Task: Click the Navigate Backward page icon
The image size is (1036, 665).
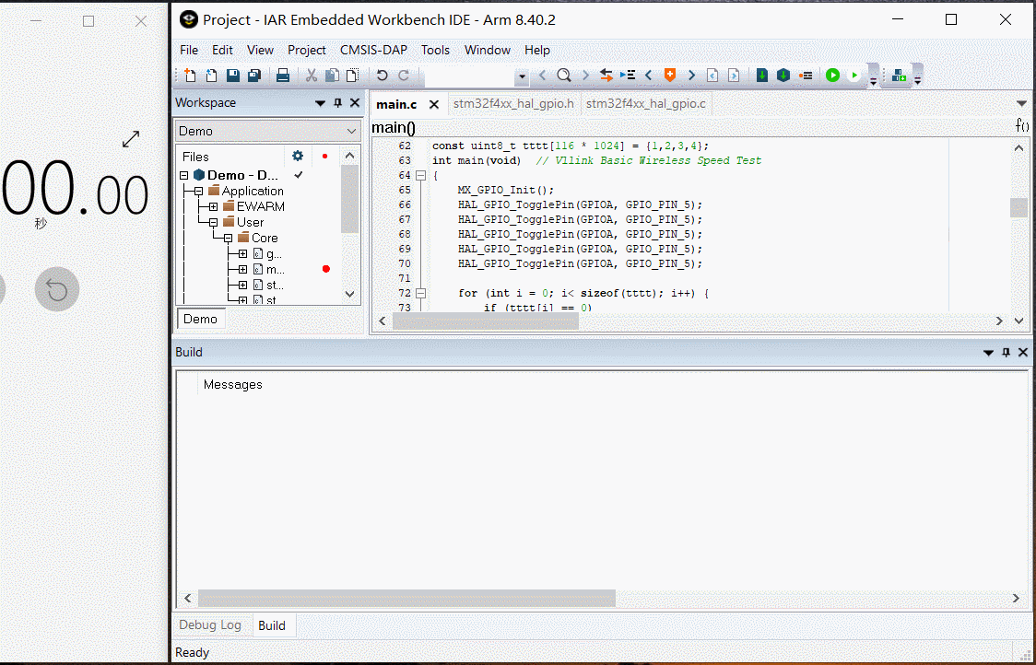Action: click(712, 76)
